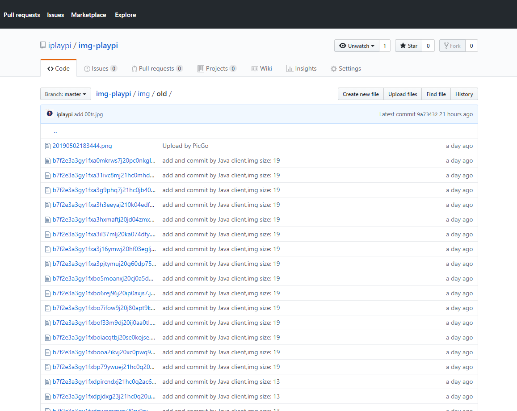Click file icon beside b7f2e3a3gy1fxa3h3eeyaj210k04edf
This screenshot has width=517, height=411.
click(48, 205)
